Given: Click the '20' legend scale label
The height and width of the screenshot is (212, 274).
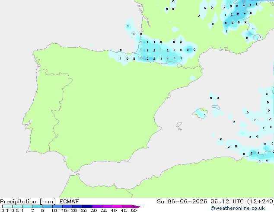Looking at the screenshot, I should [x=74, y=210].
